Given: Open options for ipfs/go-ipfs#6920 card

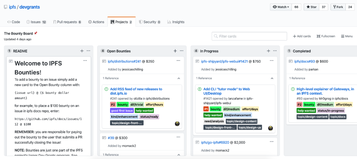Looking at the screenshot, I should click(x=272, y=142).
